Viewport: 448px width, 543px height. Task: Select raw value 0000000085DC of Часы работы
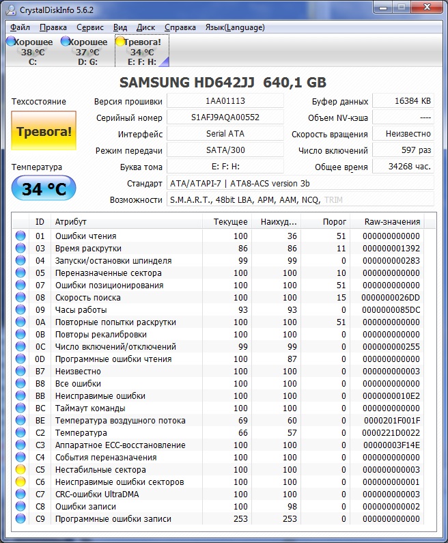pyautogui.click(x=391, y=309)
